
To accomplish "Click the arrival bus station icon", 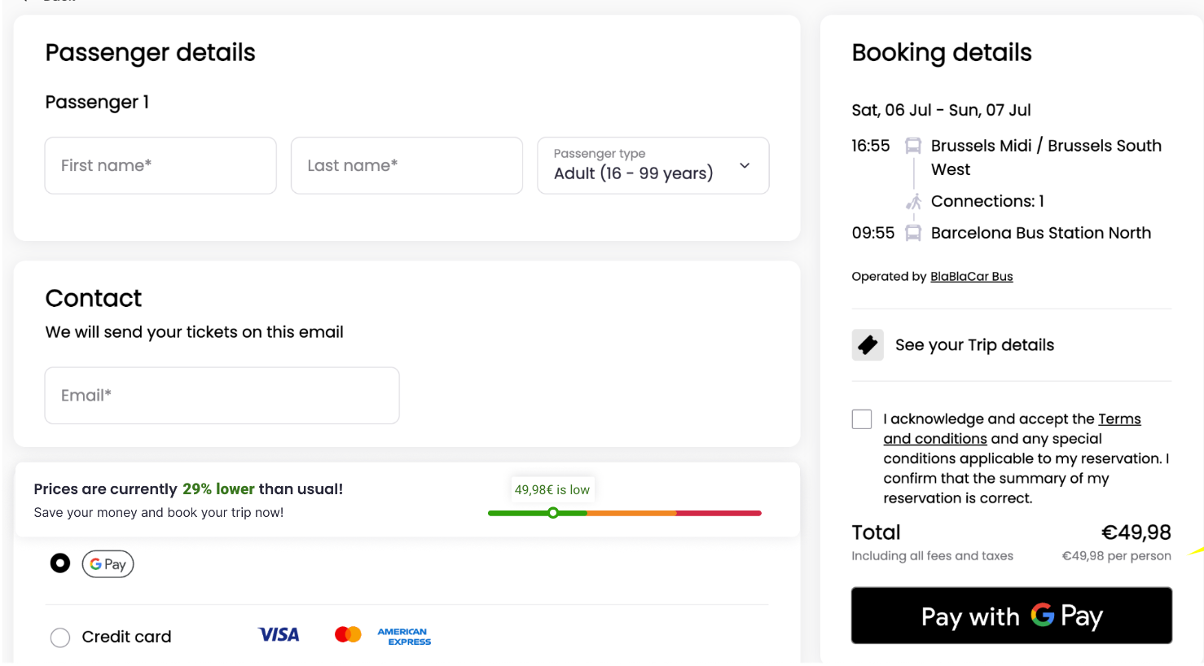I will pos(913,234).
